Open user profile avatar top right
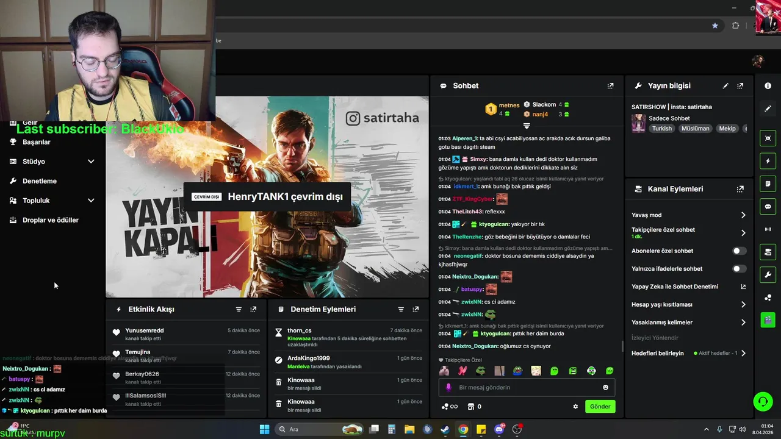The height and width of the screenshot is (439, 781). (758, 61)
